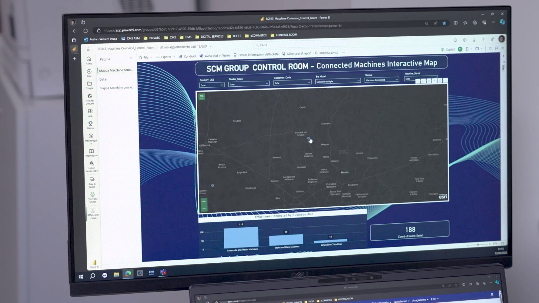Viewport: 539px width, 303px height.
Task: Open comments icon in report toolbar
Action: click(497, 48)
